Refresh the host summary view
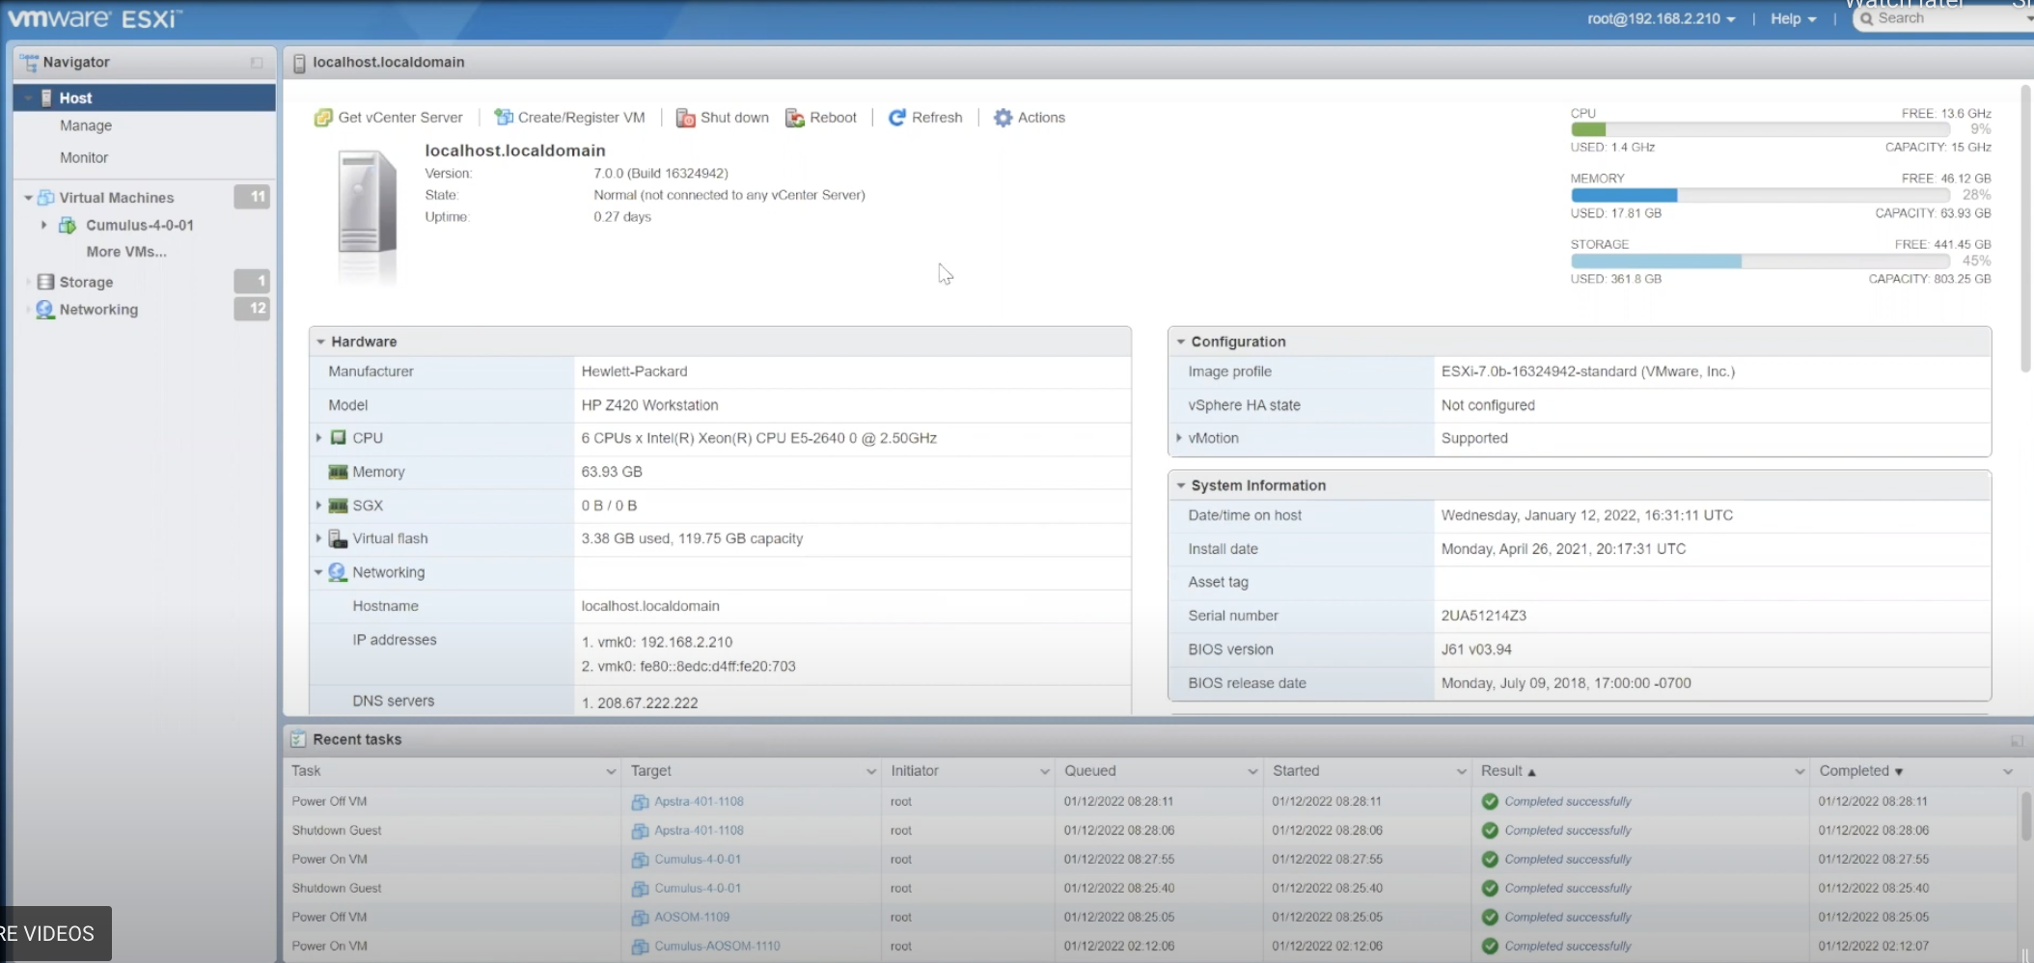 point(925,118)
